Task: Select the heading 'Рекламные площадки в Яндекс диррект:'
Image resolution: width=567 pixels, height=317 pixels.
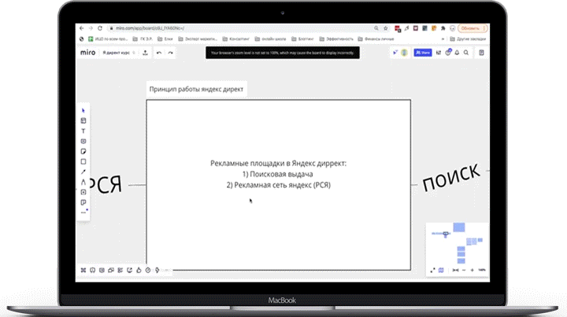Action: pyautogui.click(x=279, y=163)
